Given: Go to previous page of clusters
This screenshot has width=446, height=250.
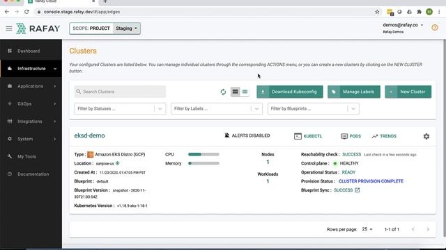Looking at the screenshot, I should [413, 229].
